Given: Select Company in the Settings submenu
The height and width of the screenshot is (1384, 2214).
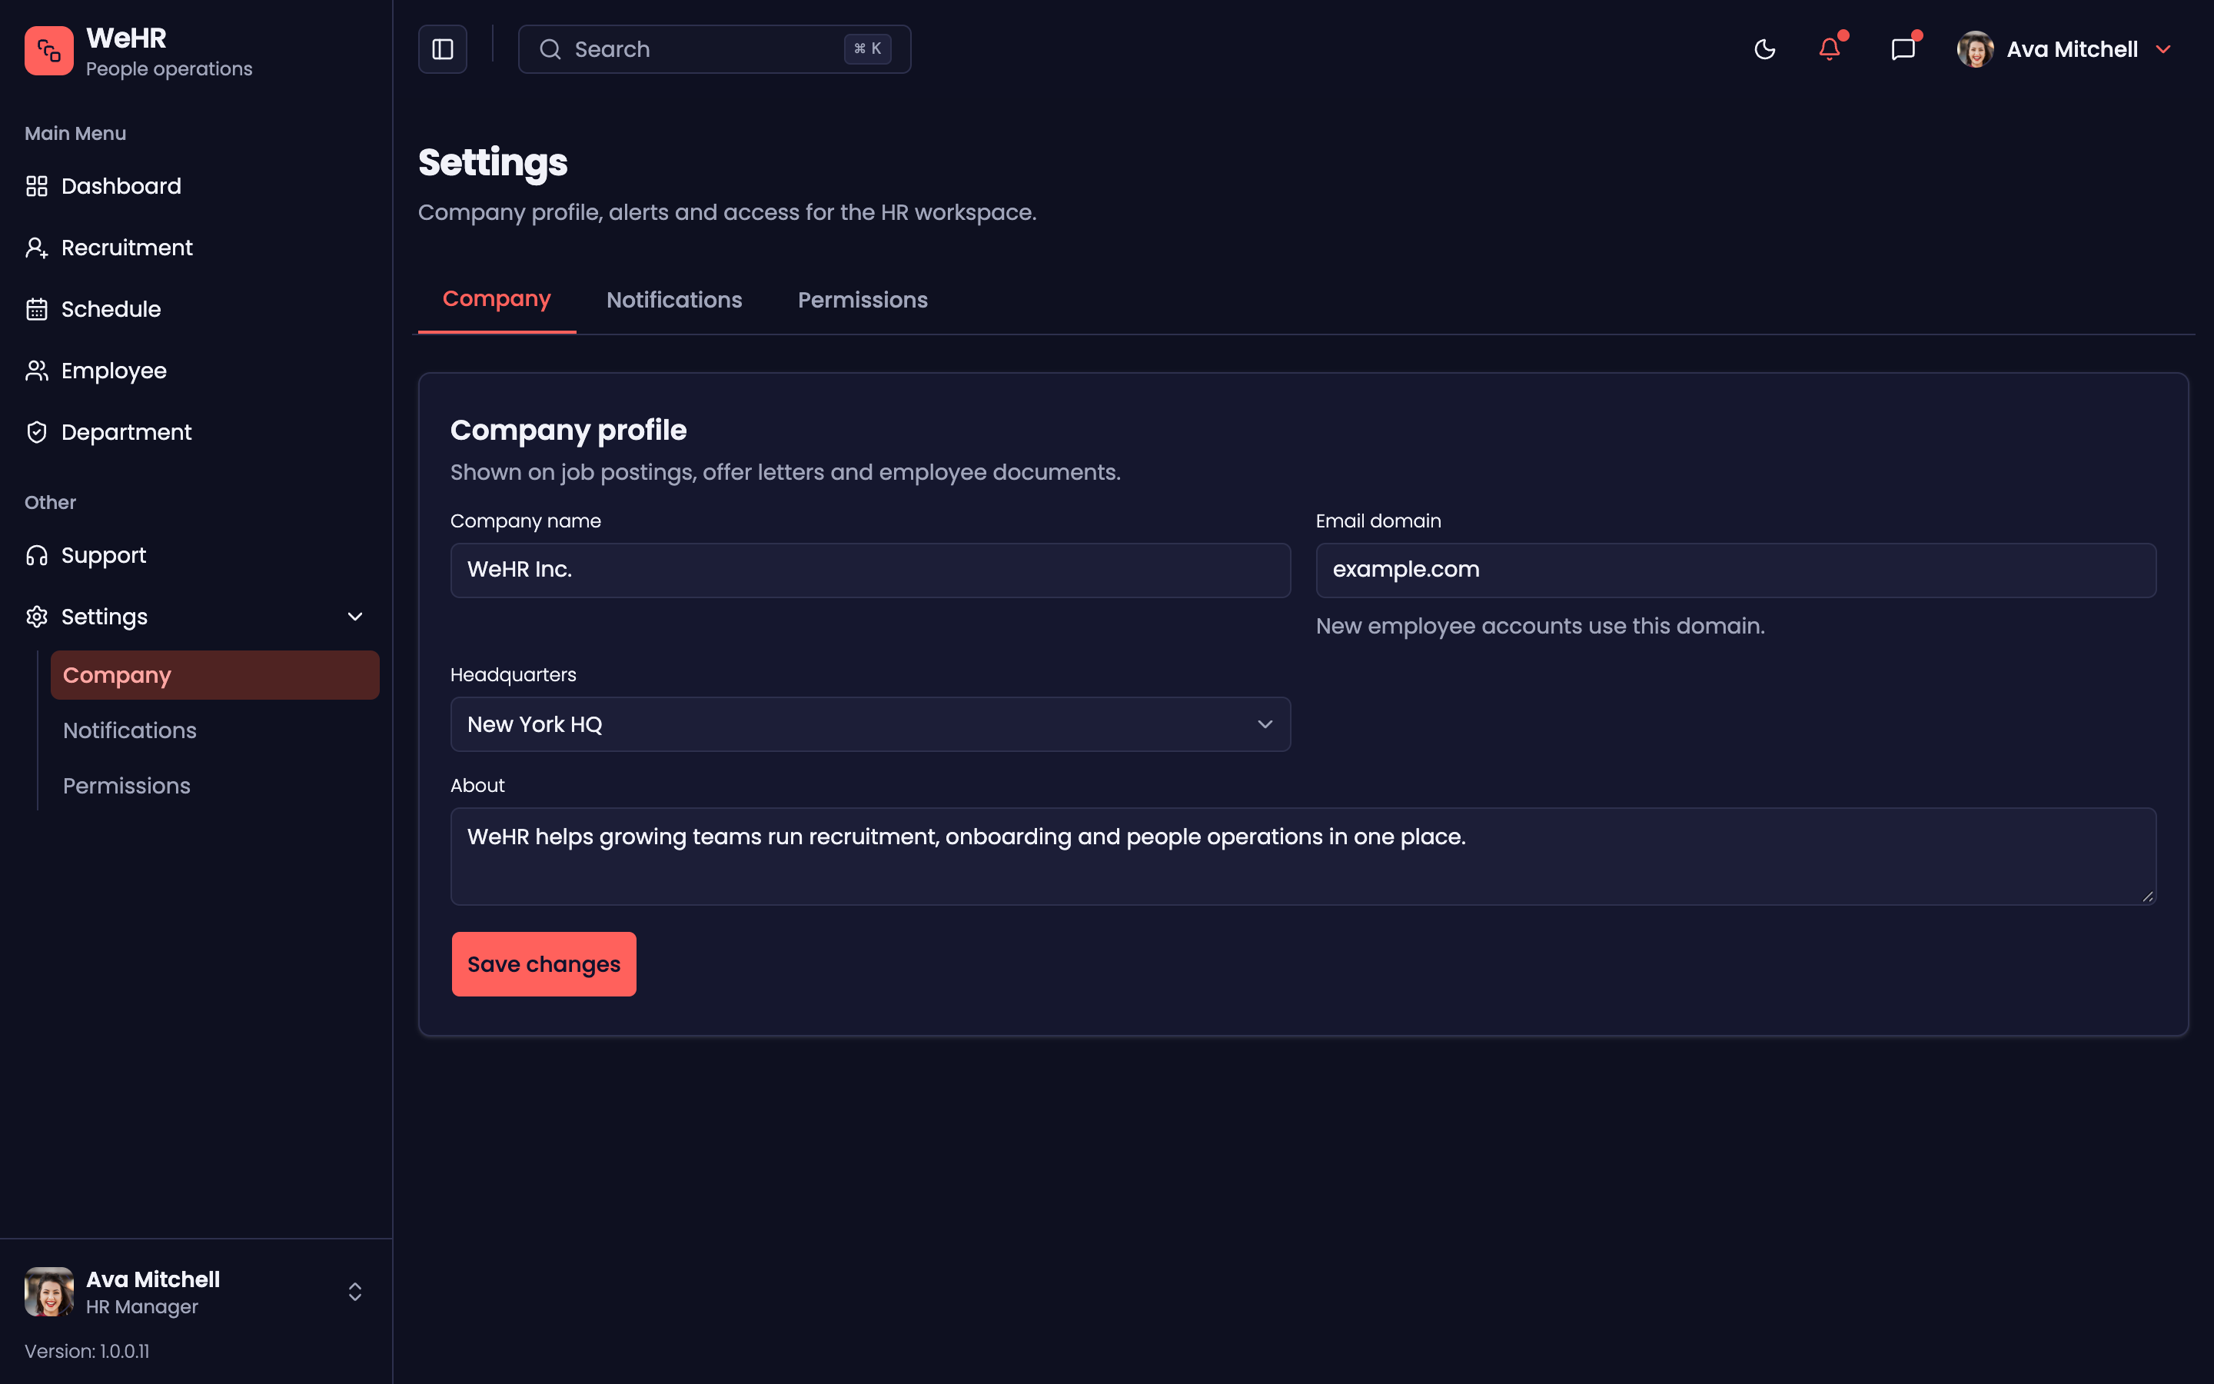Looking at the screenshot, I should click(215, 676).
